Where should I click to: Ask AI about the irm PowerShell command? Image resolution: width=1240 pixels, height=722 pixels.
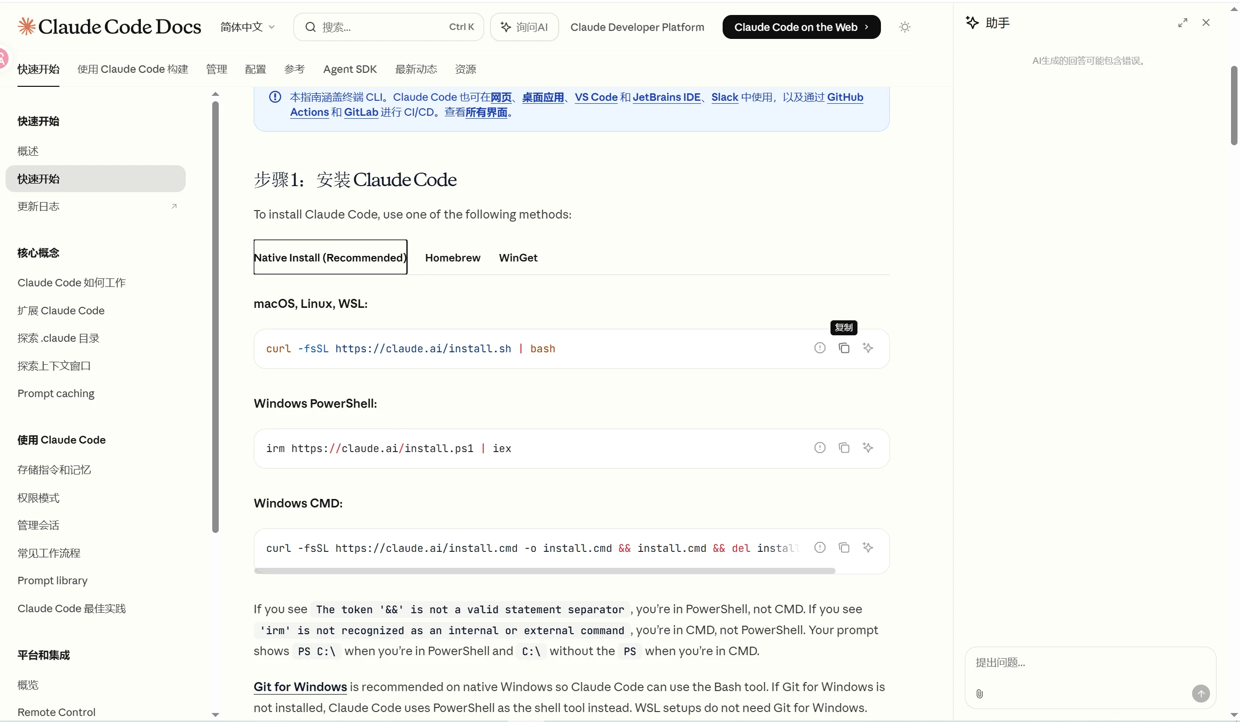point(868,448)
